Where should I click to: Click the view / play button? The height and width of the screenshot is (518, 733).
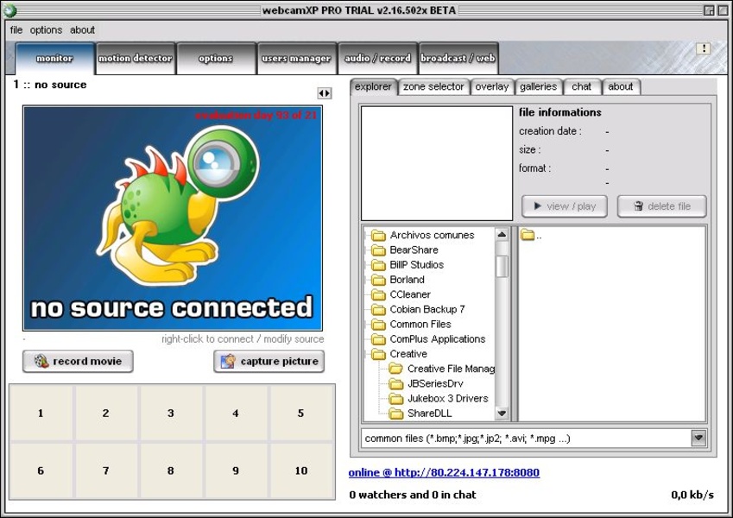click(x=565, y=206)
